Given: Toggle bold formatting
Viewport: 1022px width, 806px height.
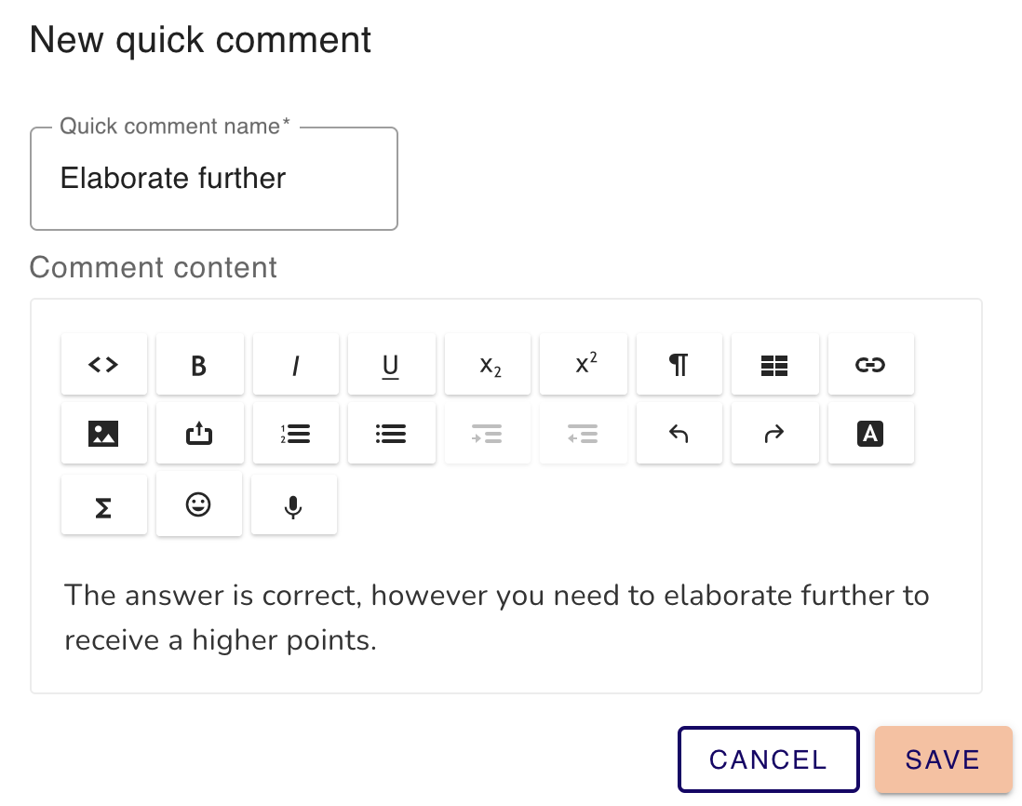Looking at the screenshot, I should point(199,365).
